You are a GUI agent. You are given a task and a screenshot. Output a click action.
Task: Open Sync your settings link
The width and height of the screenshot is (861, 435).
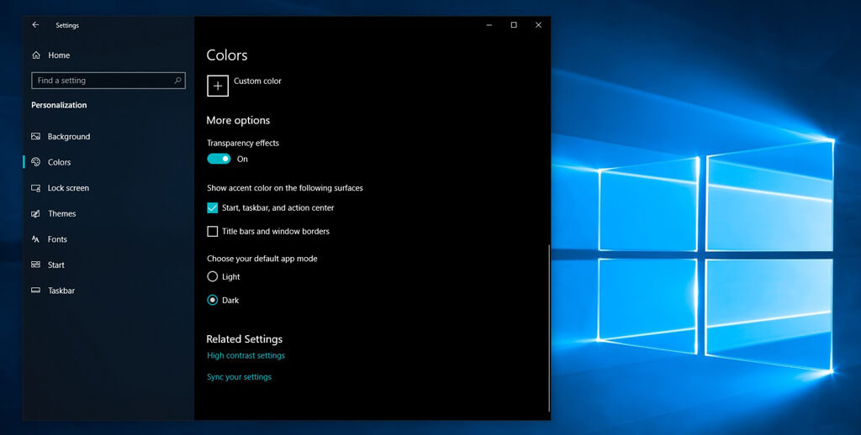click(x=240, y=377)
